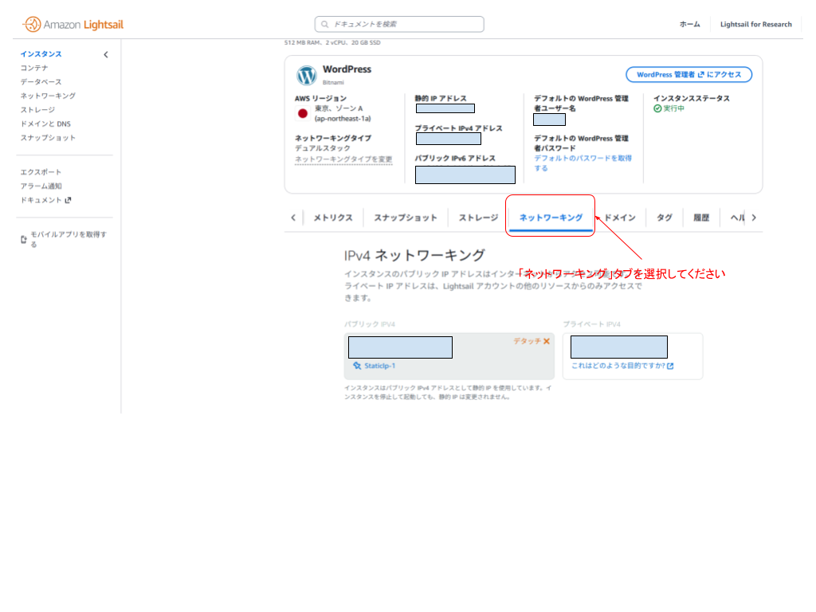The image size is (816, 612).
Task: Collapse the sidebar with the chevron arrow
Action: click(x=104, y=54)
